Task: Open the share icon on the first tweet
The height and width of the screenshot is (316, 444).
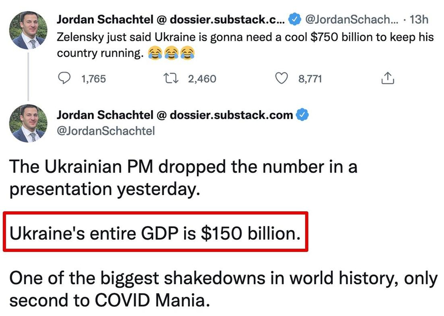Action: 387,78
